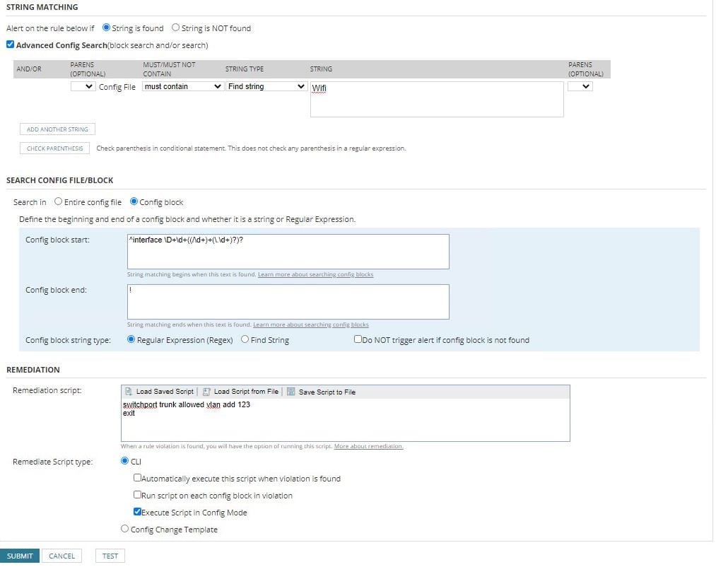Click 'Save Script to File' toolbar text
Viewport: 716px width, 567px height.
[327, 392]
